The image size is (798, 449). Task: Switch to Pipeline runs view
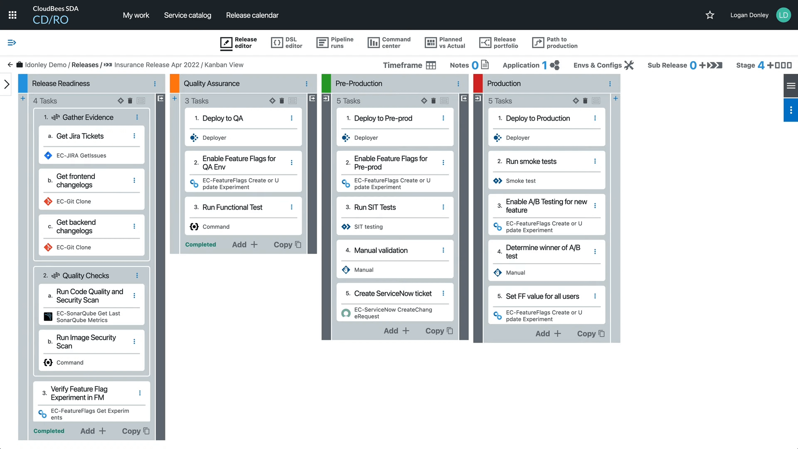(335, 43)
